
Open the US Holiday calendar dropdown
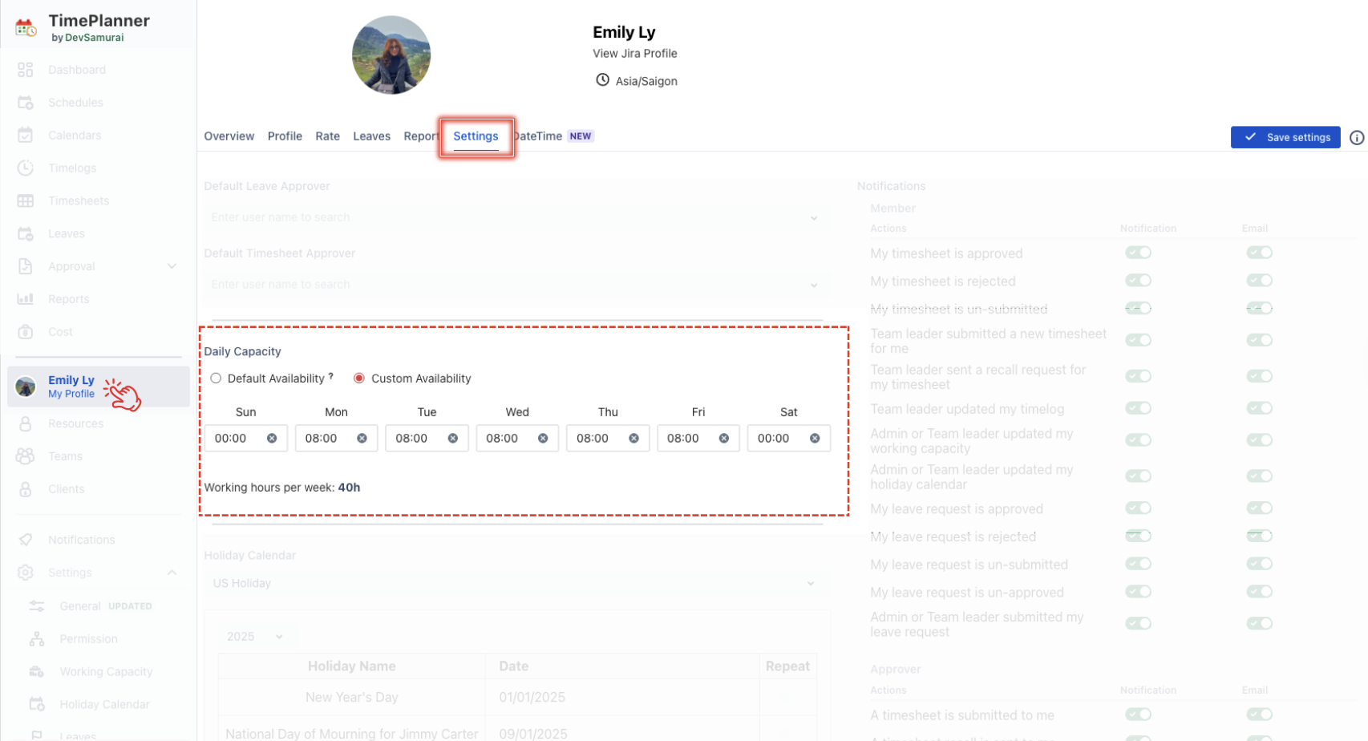(x=810, y=584)
